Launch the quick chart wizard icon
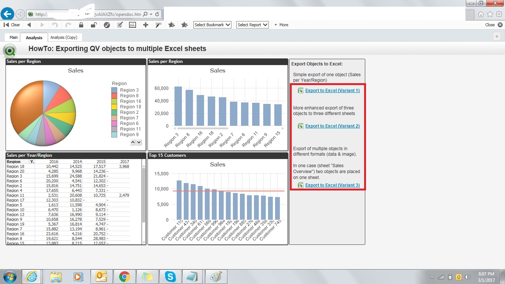The width and height of the screenshot is (505, 284). tap(132, 25)
